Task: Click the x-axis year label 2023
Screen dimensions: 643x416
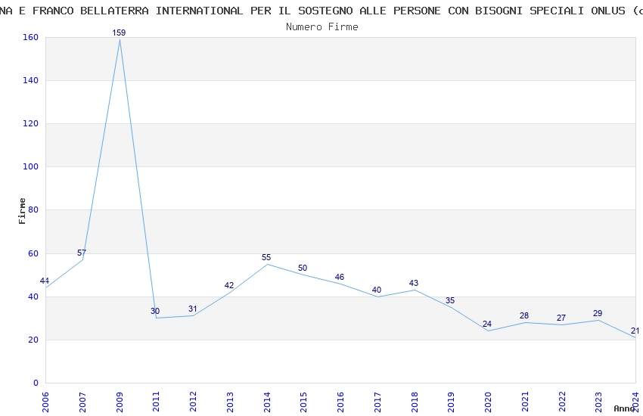Action: pos(598,402)
